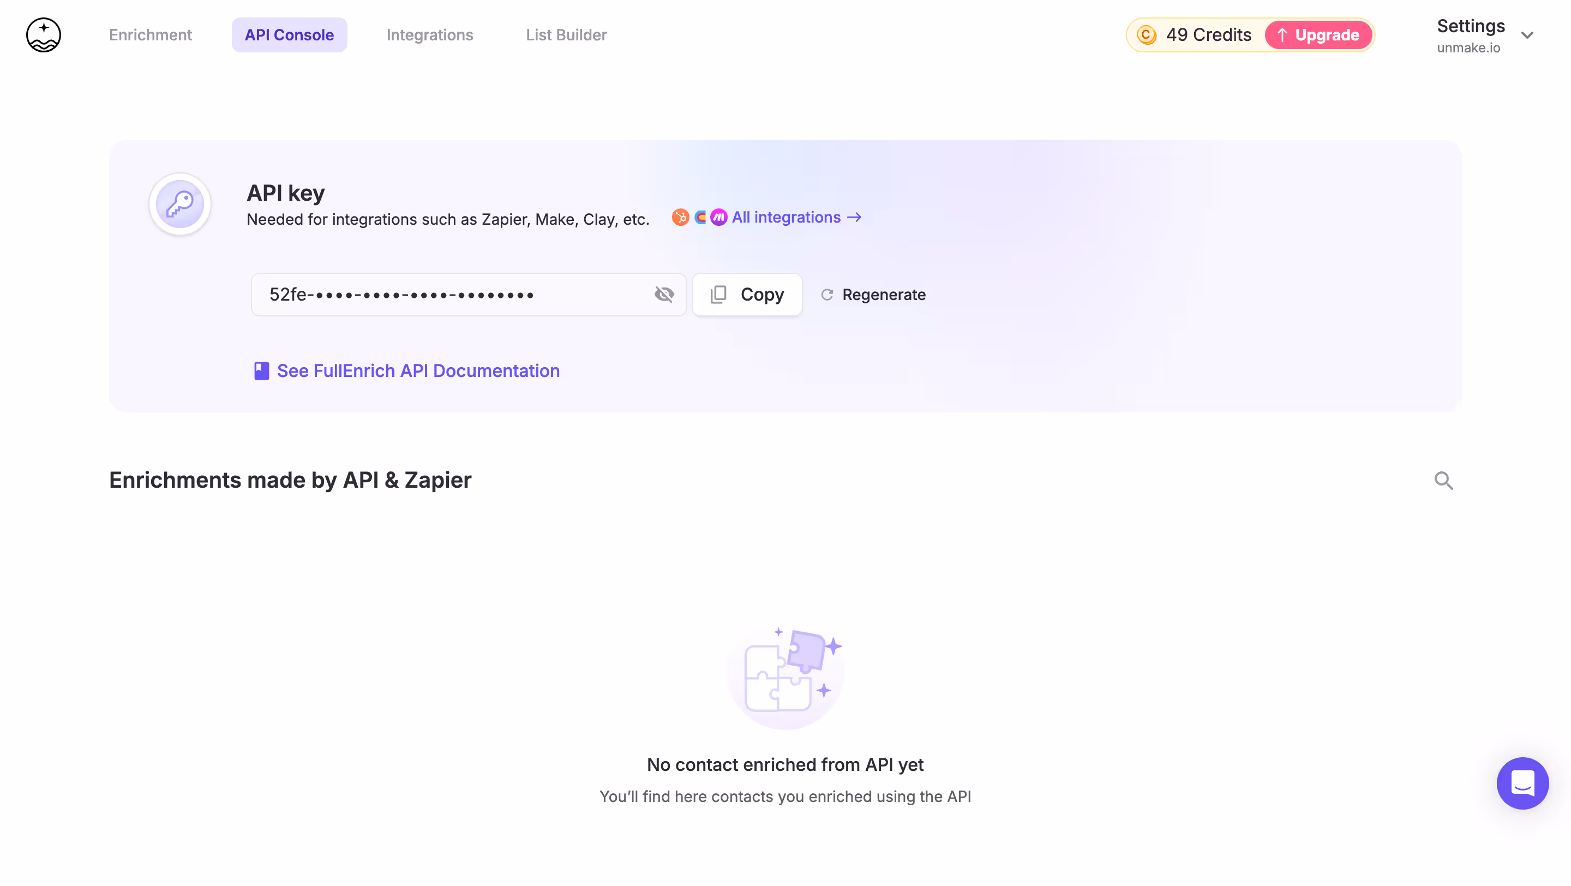Click the puzzle pieces illustration

click(x=785, y=673)
